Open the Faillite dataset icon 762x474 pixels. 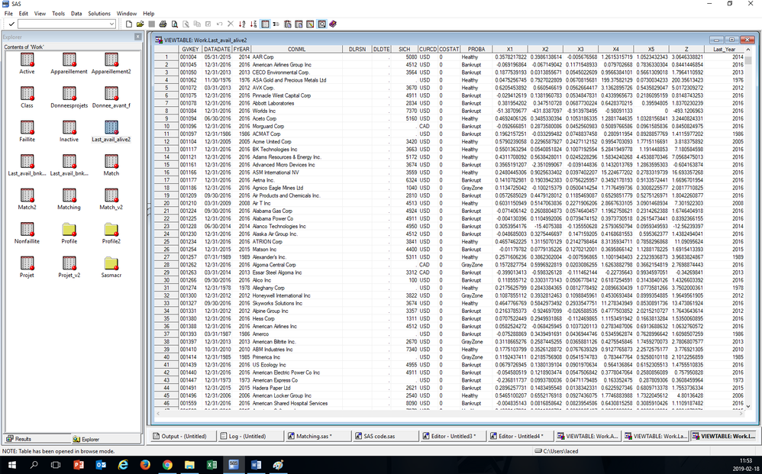pos(27,127)
